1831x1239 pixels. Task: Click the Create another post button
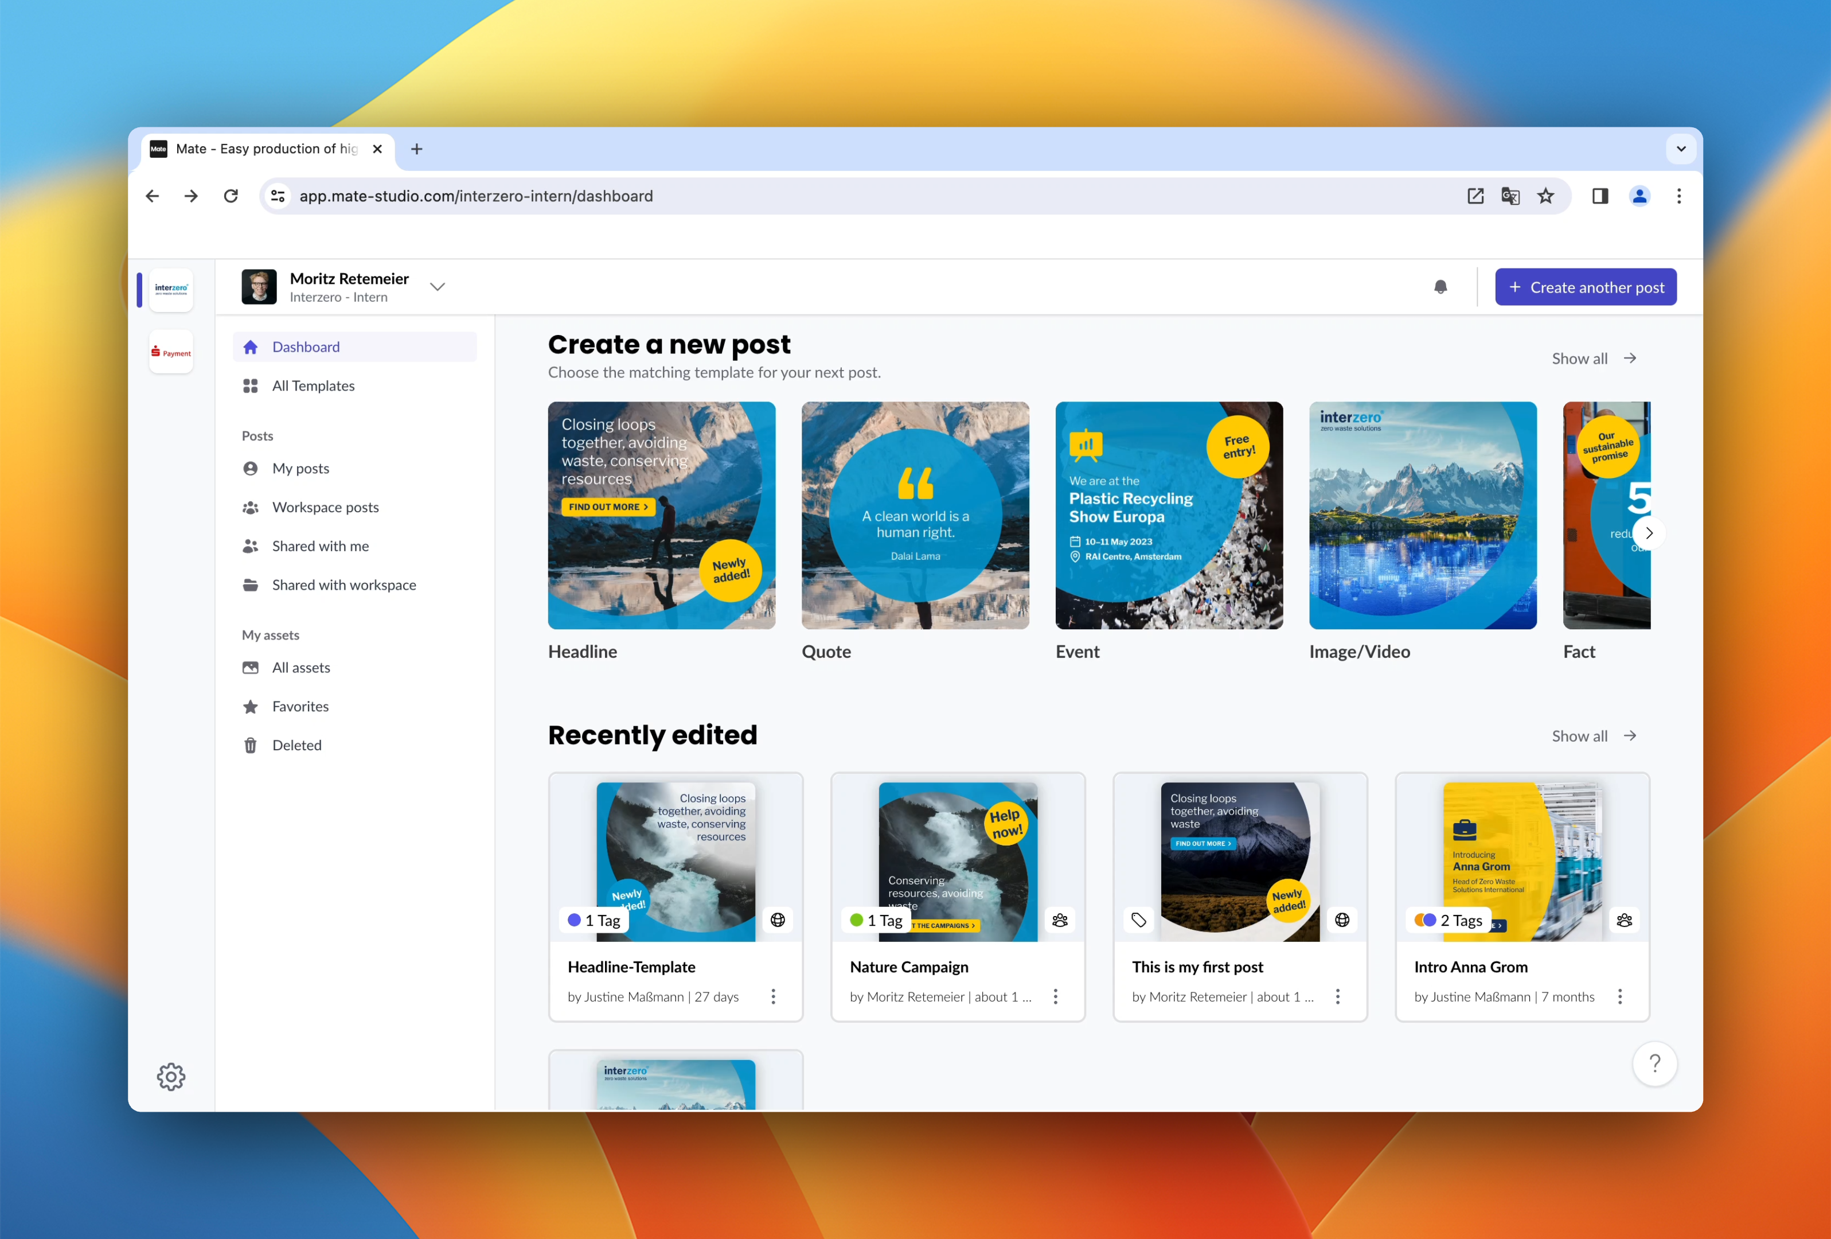point(1585,286)
